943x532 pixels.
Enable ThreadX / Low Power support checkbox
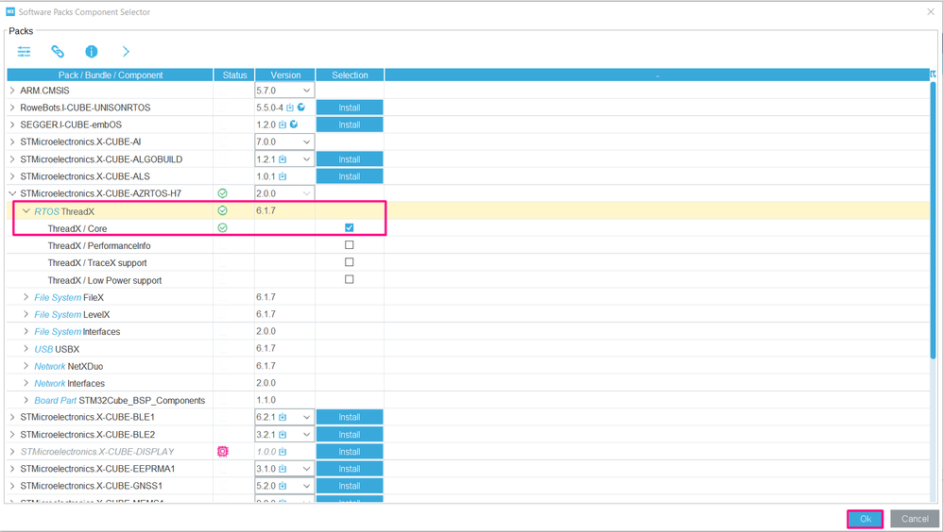tap(350, 279)
